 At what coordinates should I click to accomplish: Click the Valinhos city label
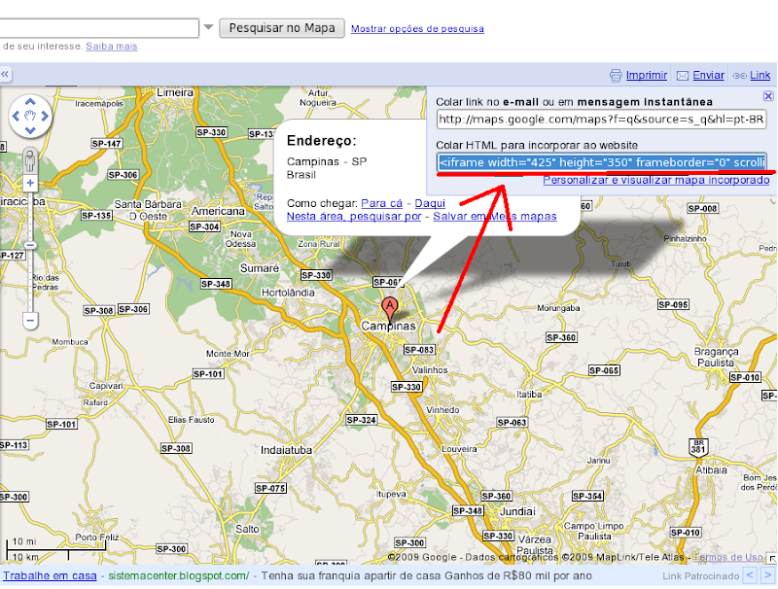[430, 370]
